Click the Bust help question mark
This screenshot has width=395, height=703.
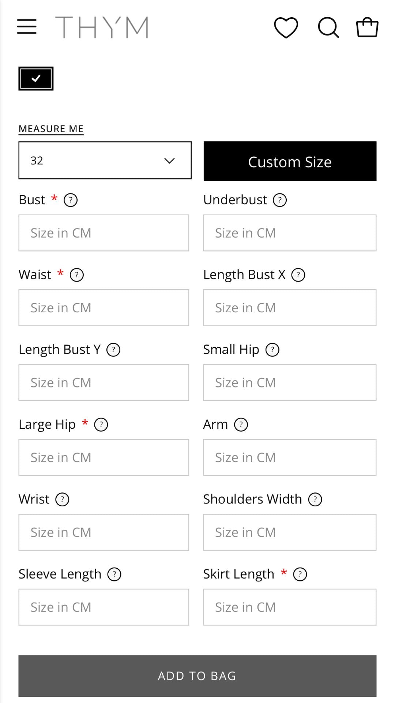[72, 200]
